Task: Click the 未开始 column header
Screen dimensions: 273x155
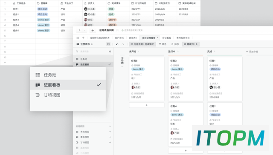Action: tap(133, 52)
